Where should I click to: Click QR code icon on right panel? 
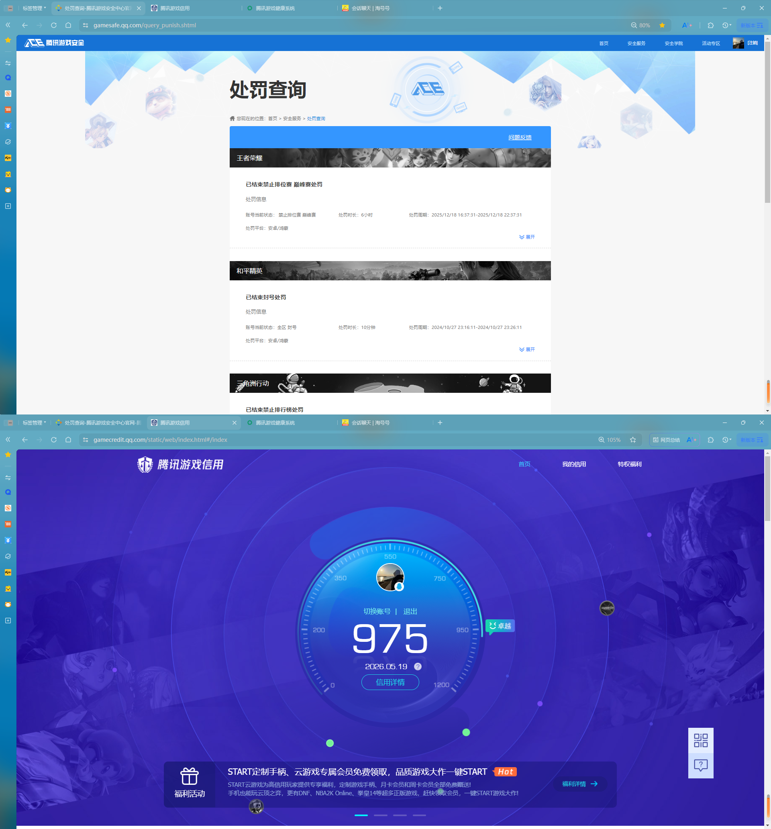[x=701, y=740]
